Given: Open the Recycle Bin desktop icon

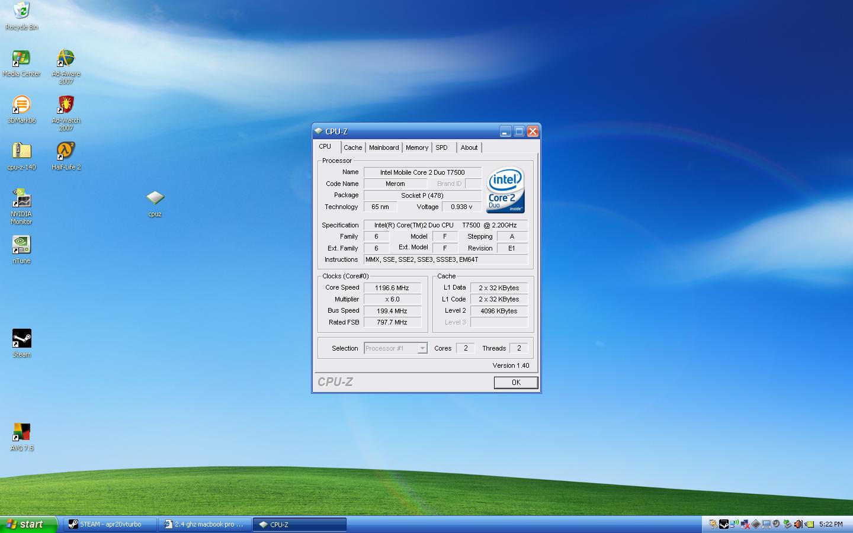Looking at the screenshot, I should pyautogui.click(x=21, y=16).
